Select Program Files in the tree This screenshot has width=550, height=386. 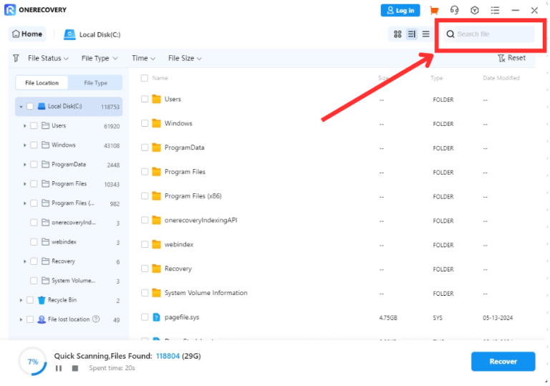click(x=69, y=184)
